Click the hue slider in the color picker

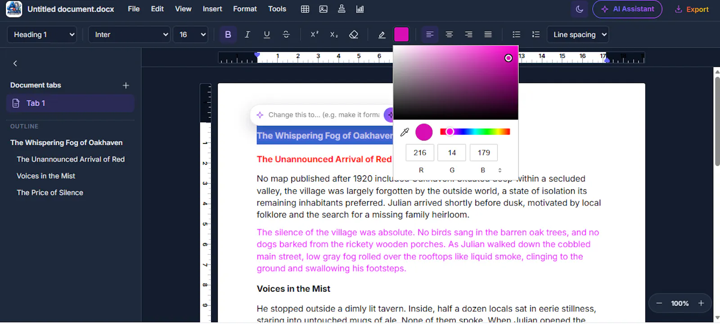[x=475, y=132]
